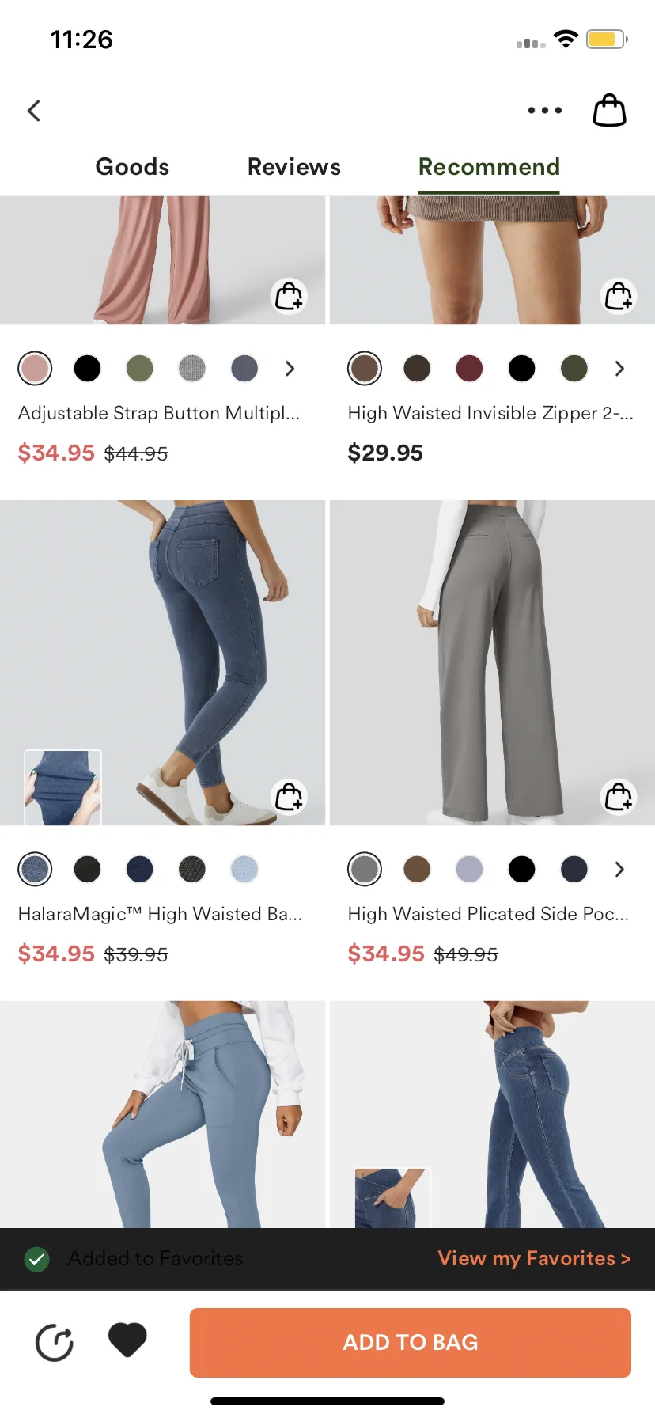
Task: Tap the ADD TO BAG button
Action: pos(411,1342)
